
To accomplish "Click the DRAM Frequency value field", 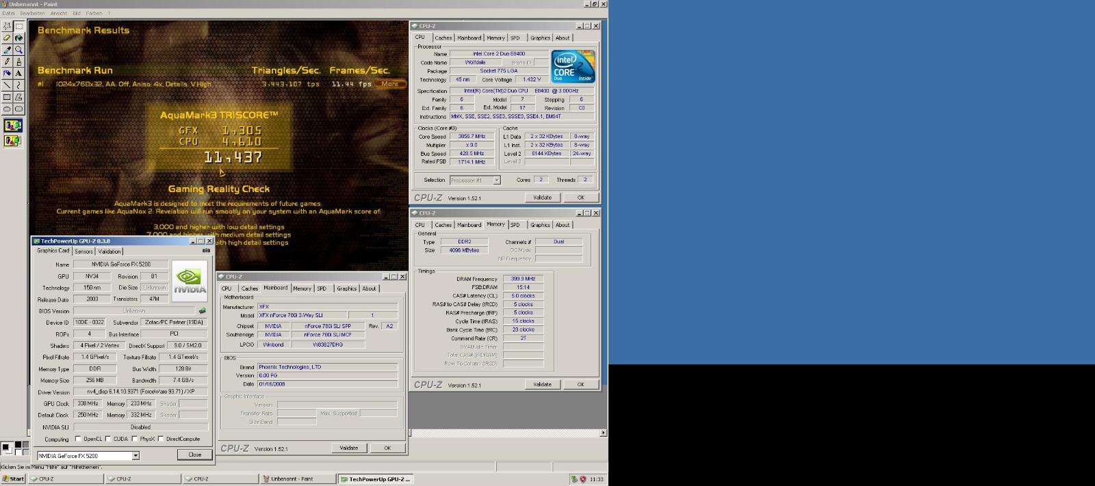I will (x=524, y=279).
